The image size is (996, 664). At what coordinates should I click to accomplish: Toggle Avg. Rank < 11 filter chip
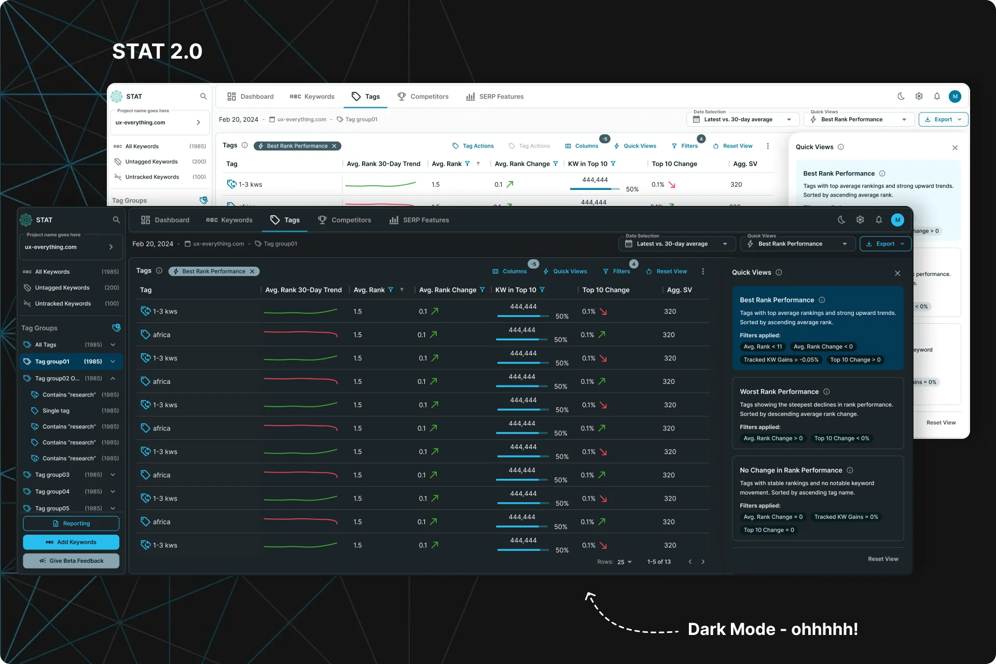pyautogui.click(x=763, y=347)
